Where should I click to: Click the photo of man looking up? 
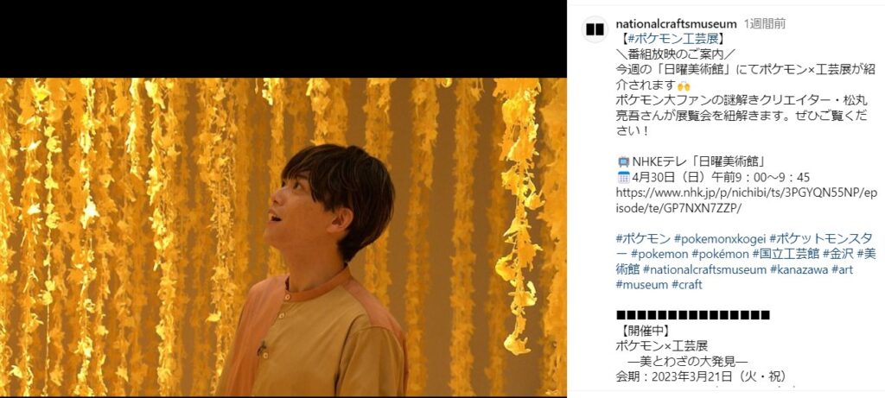coord(283,237)
